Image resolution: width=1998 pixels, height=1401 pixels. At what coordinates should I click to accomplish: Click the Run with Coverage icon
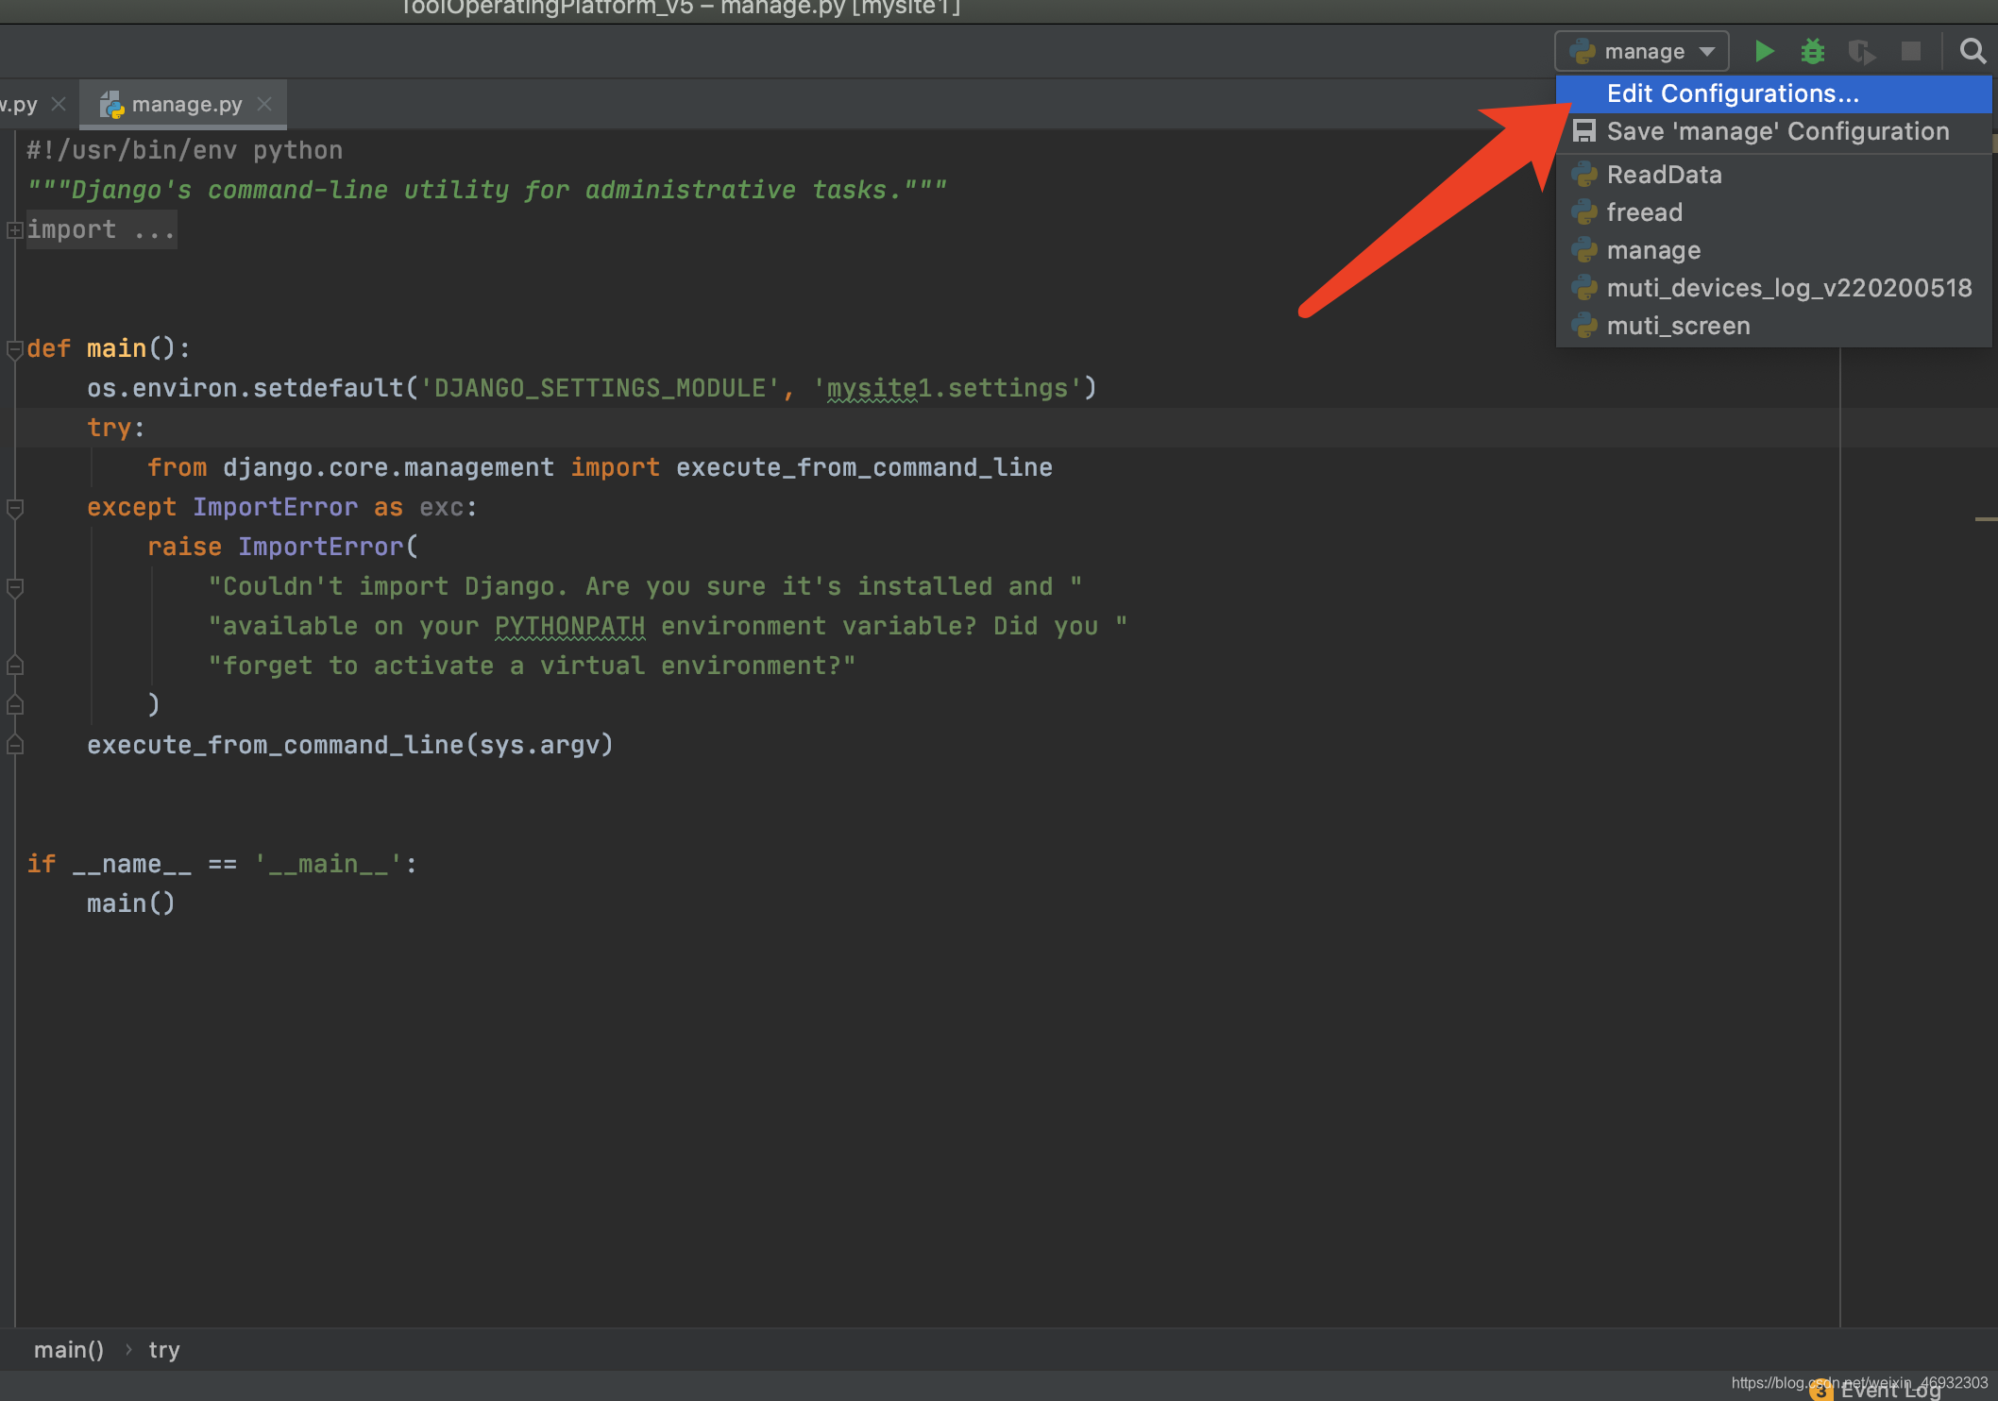point(1861,51)
